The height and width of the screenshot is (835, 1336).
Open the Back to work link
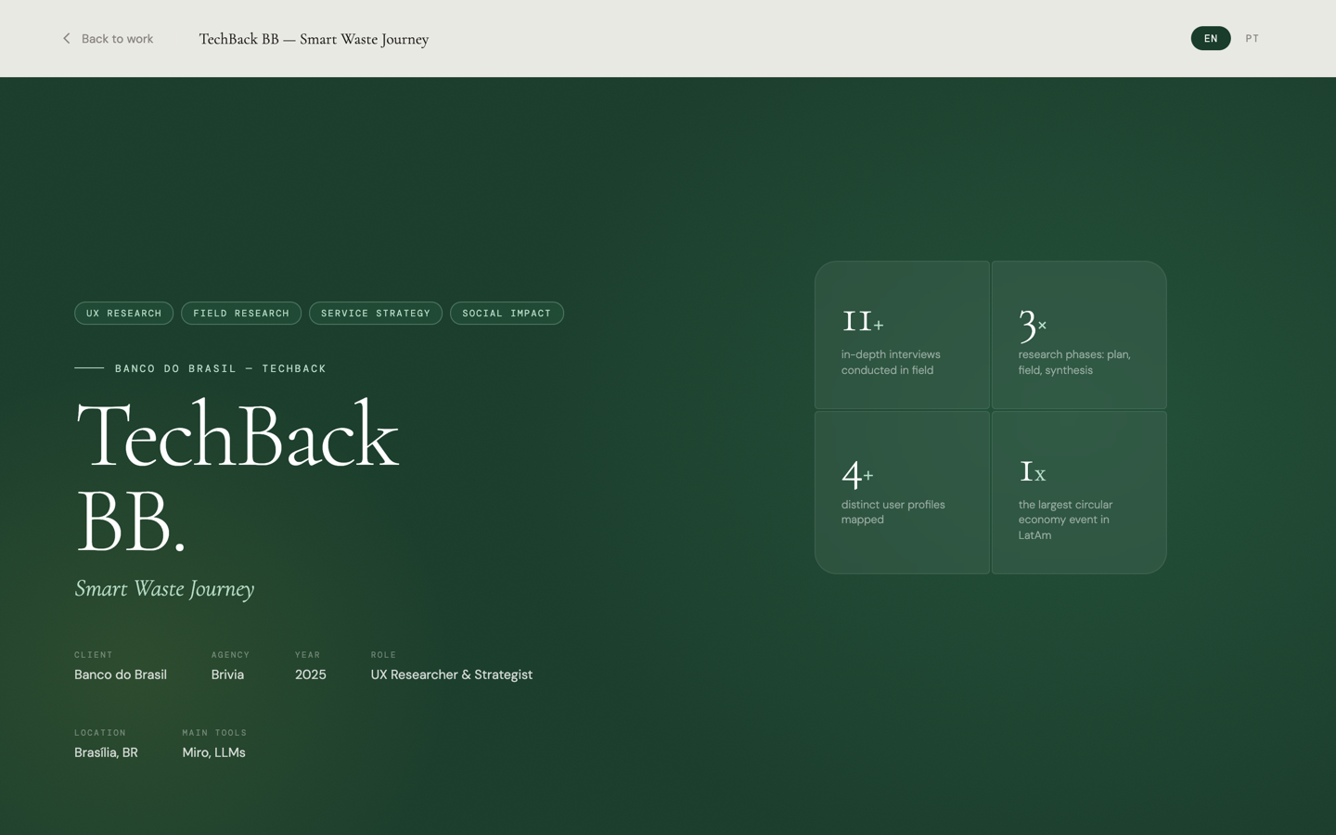click(117, 38)
